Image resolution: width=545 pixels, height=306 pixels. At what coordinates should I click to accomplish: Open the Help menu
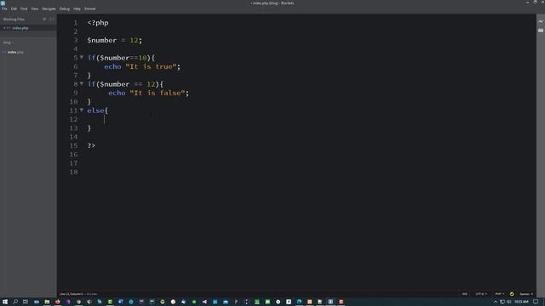(x=77, y=8)
